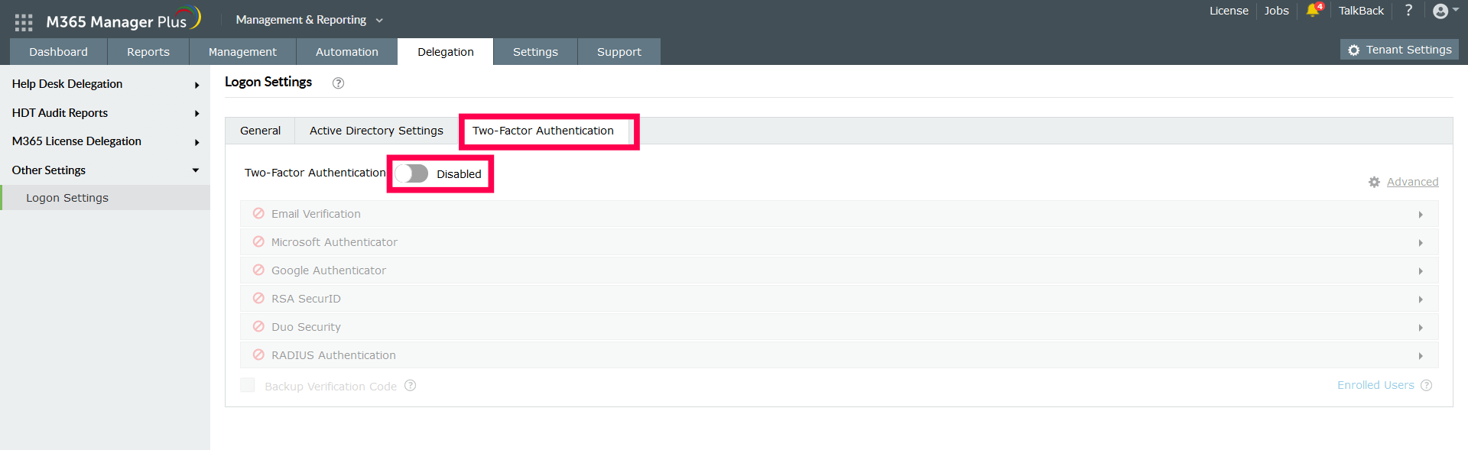Click help icon beside Logon Settings title
The width and height of the screenshot is (1468, 450).
click(x=338, y=83)
